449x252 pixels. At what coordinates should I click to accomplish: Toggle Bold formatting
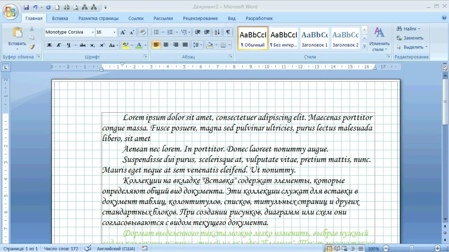(49, 45)
